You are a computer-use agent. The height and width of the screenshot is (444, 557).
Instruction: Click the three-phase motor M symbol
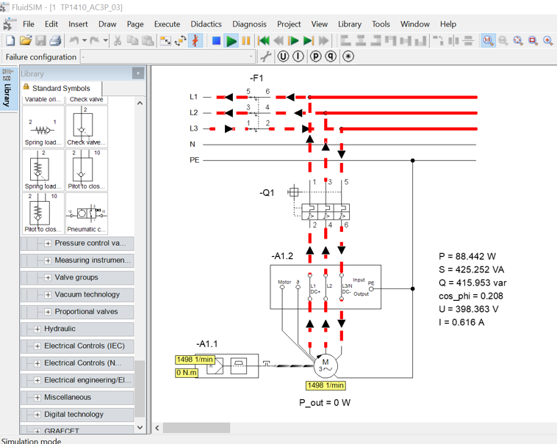(326, 365)
